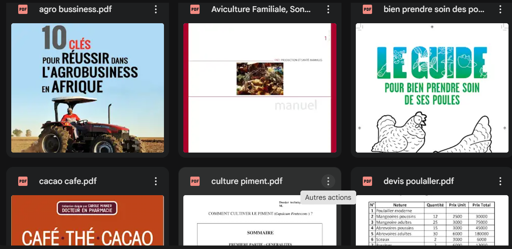Show more actions for bien prendre soin file
This screenshot has height=249, width=512.
coord(500,9)
